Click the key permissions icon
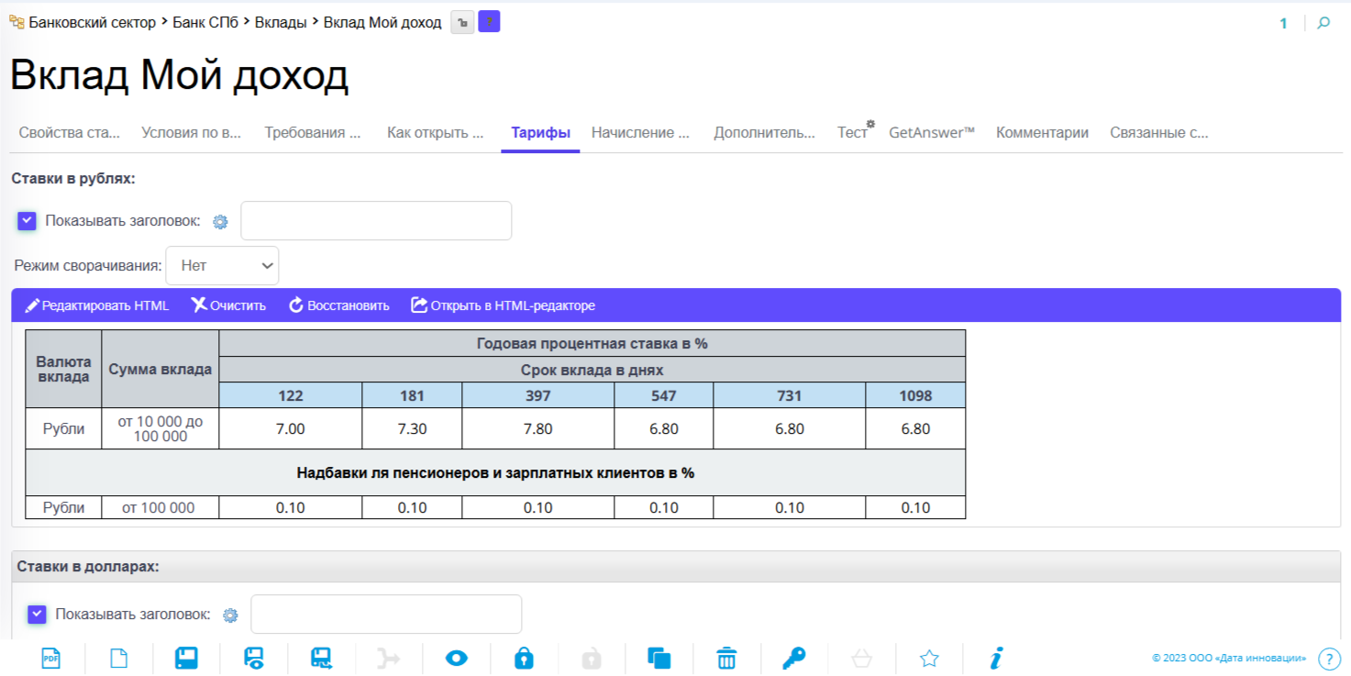 (793, 658)
